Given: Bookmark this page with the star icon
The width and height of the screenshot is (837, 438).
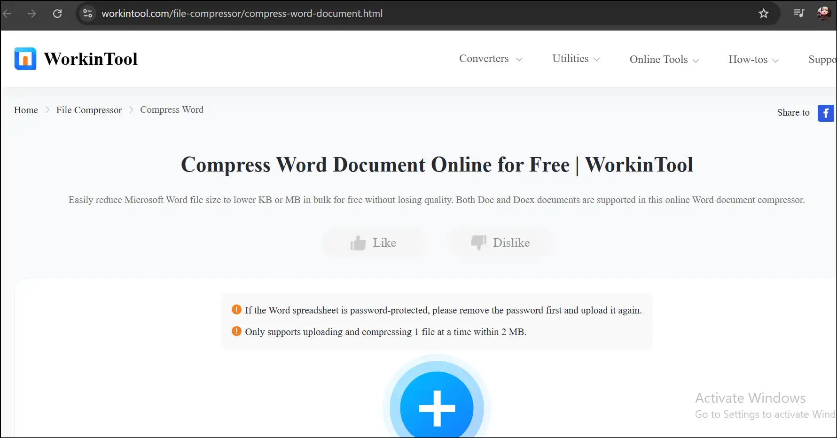Looking at the screenshot, I should click(x=764, y=14).
